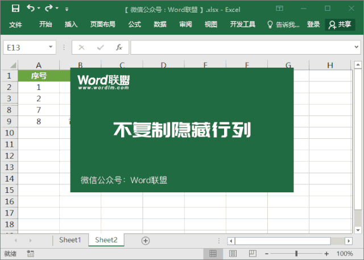Open the Redo history dropdown arrow
364x260 pixels.
click(x=57, y=9)
